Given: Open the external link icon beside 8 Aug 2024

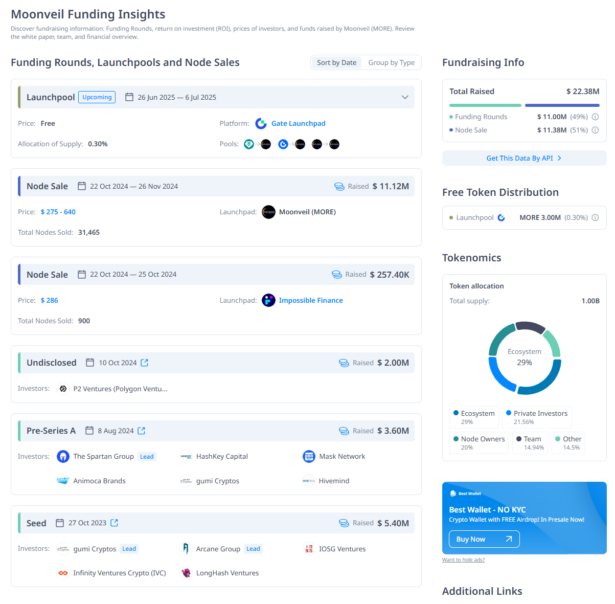Looking at the screenshot, I should pos(142,431).
